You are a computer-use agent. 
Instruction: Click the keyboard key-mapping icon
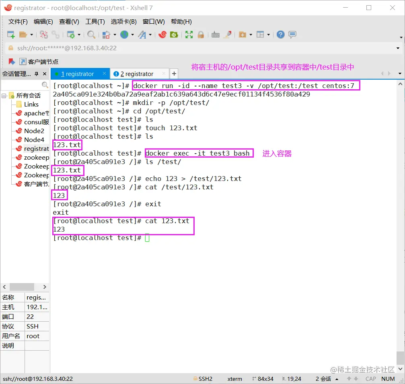(216, 34)
